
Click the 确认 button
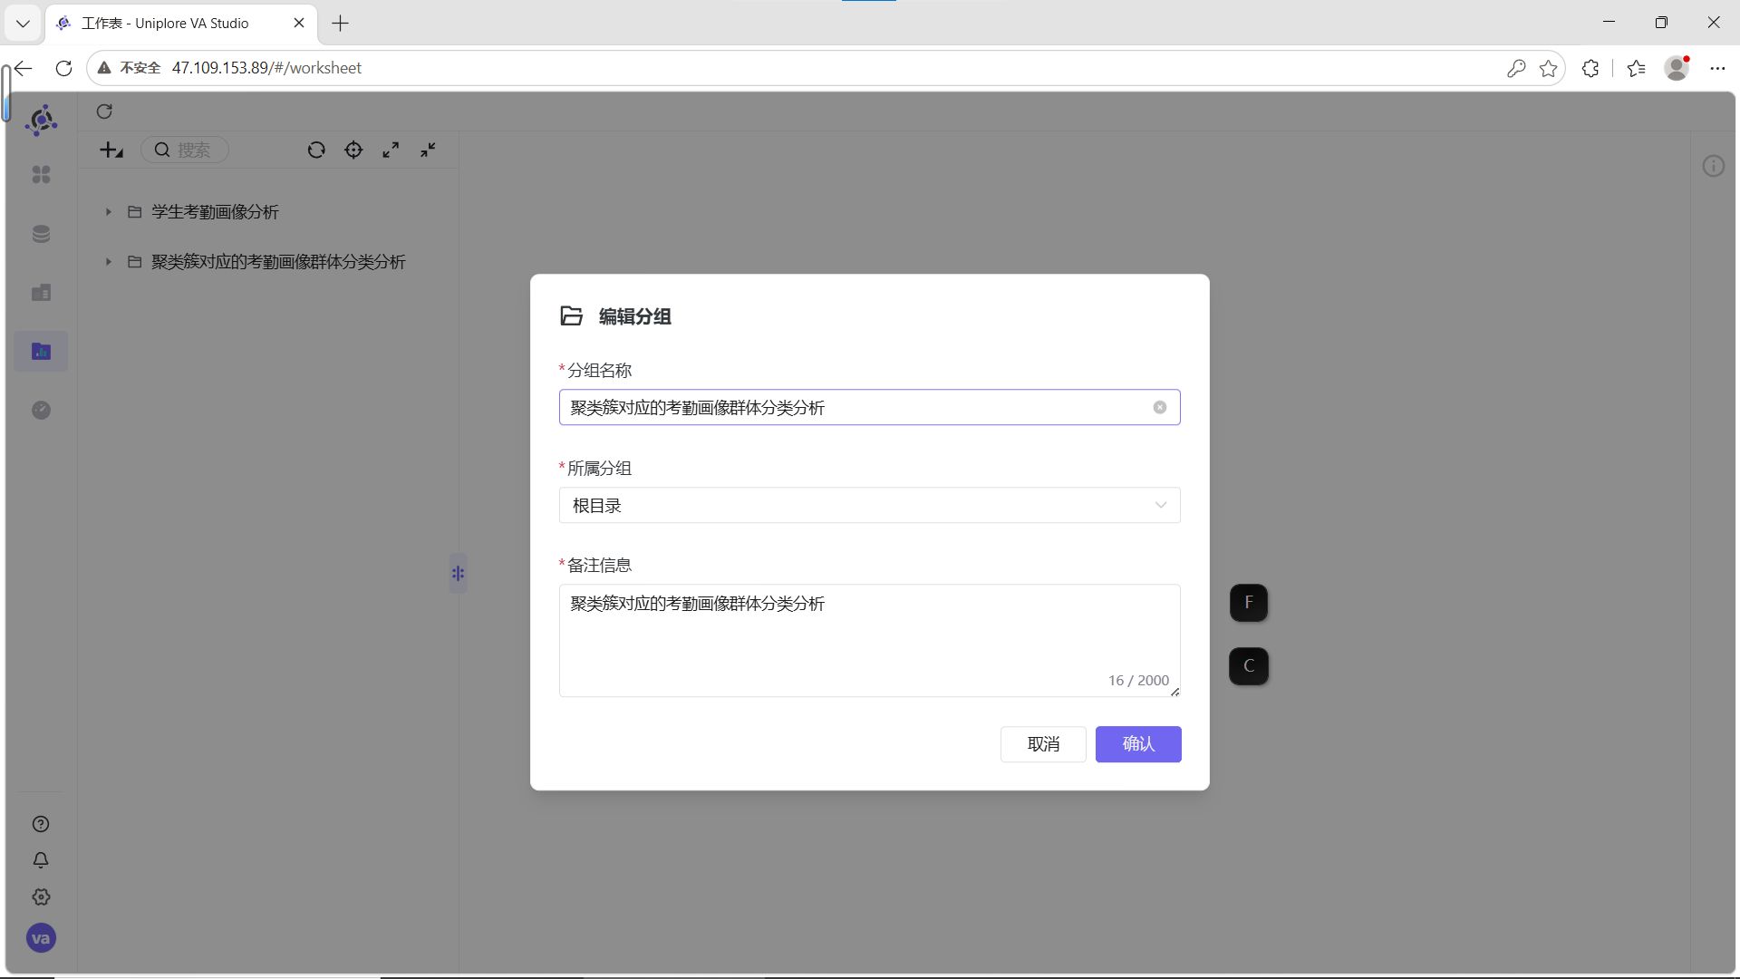pos(1138,744)
